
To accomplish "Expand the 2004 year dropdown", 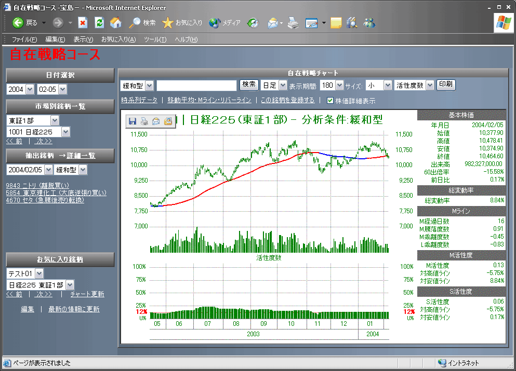I will point(30,89).
